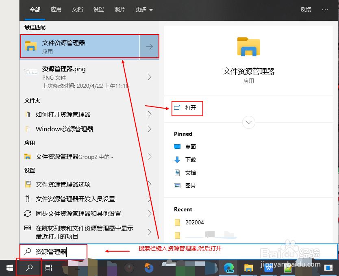
Task: Expand more actions with the circular chevron
Action: click(249, 122)
